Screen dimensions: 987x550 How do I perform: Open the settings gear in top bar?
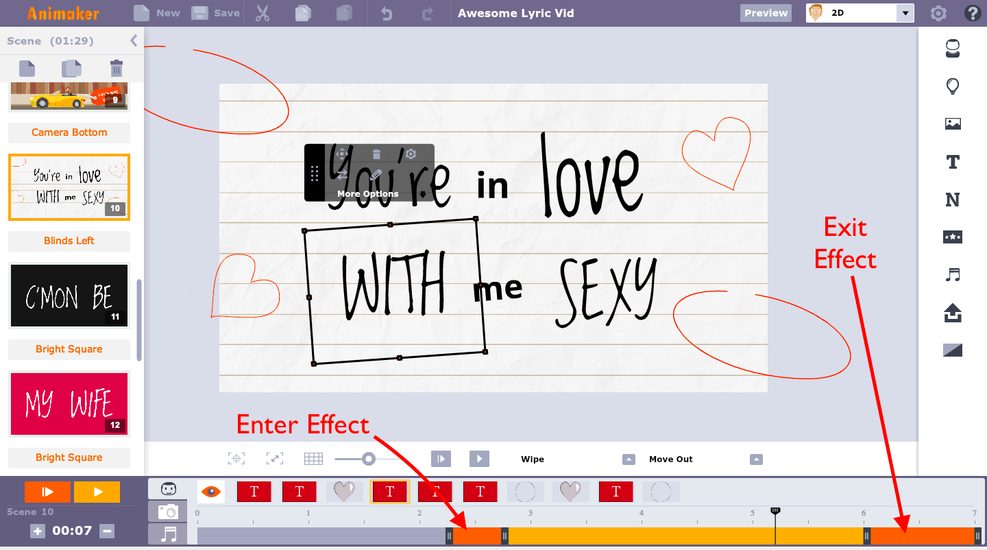click(938, 13)
